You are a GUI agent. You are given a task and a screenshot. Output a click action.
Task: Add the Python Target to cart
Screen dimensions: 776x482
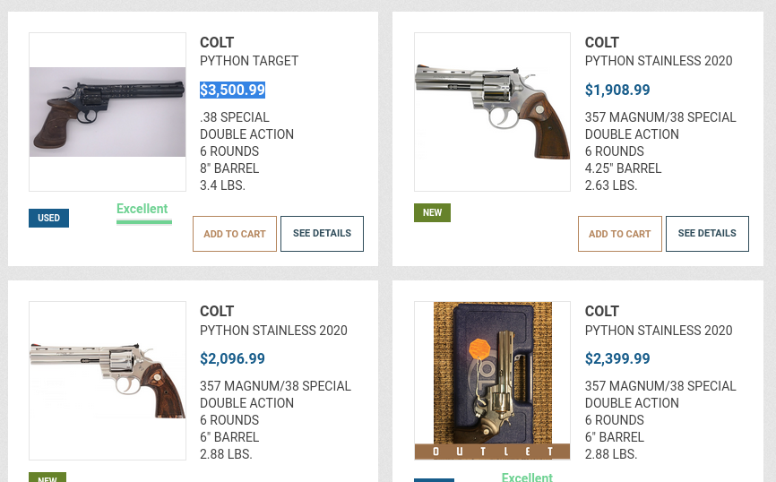(235, 234)
